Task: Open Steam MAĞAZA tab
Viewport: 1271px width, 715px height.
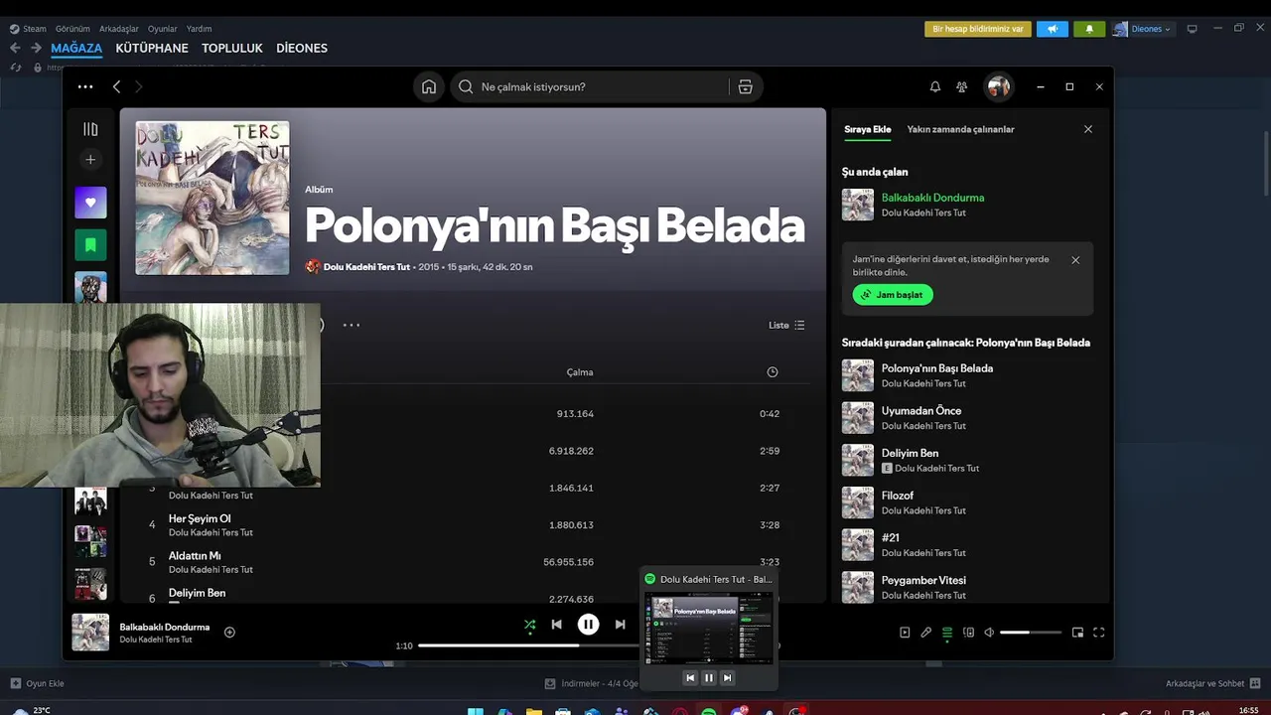Action: click(x=76, y=48)
